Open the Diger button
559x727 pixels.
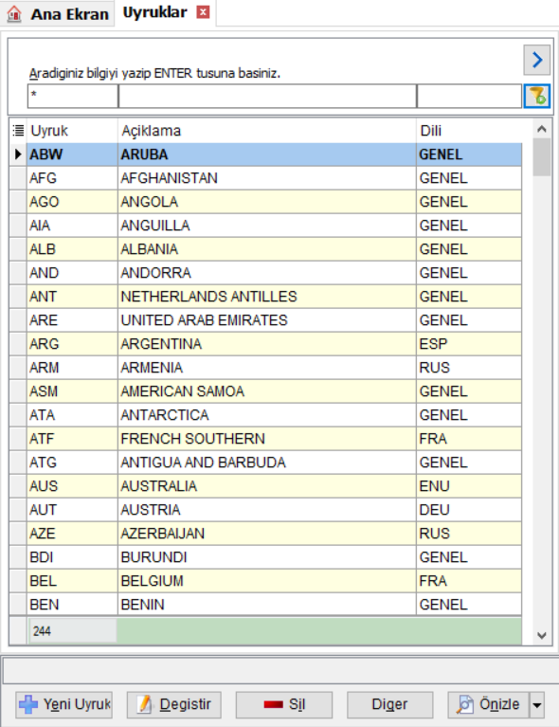tap(389, 704)
